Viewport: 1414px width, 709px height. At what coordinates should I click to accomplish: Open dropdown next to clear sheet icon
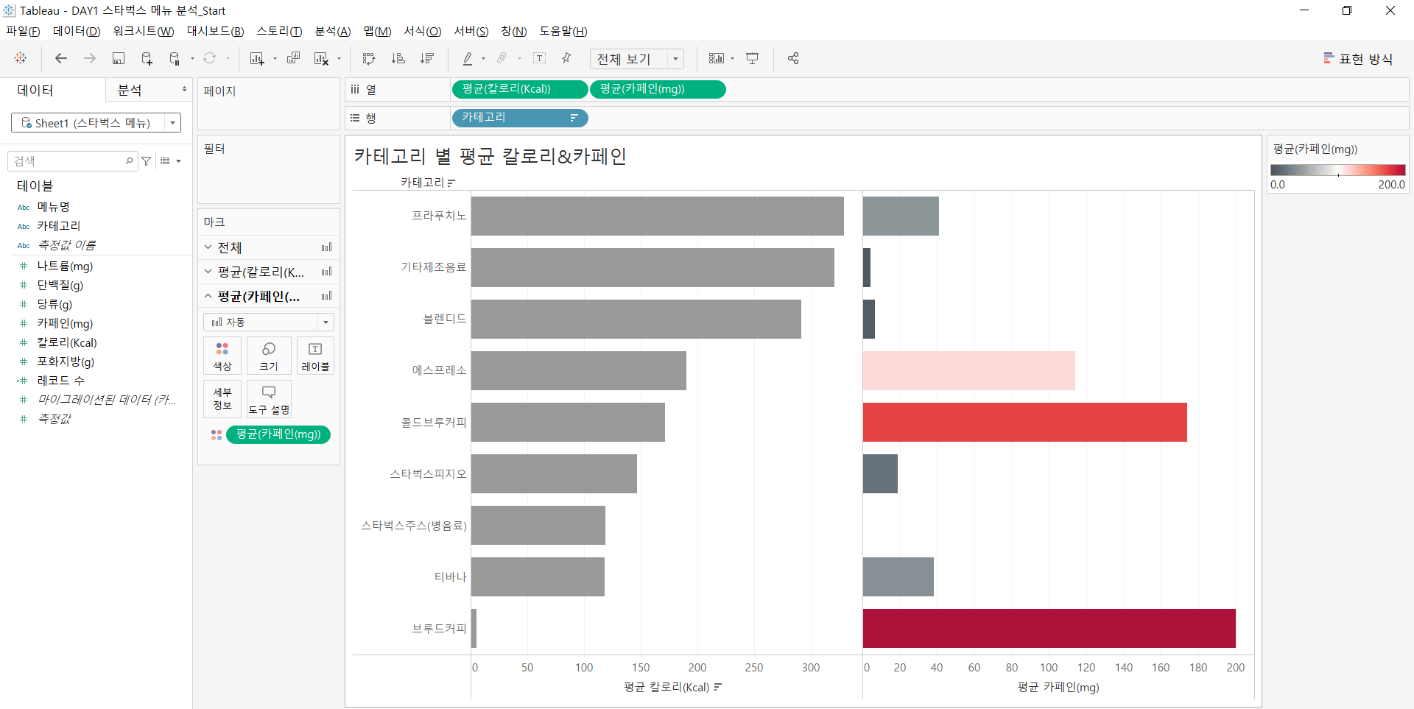[x=339, y=59]
